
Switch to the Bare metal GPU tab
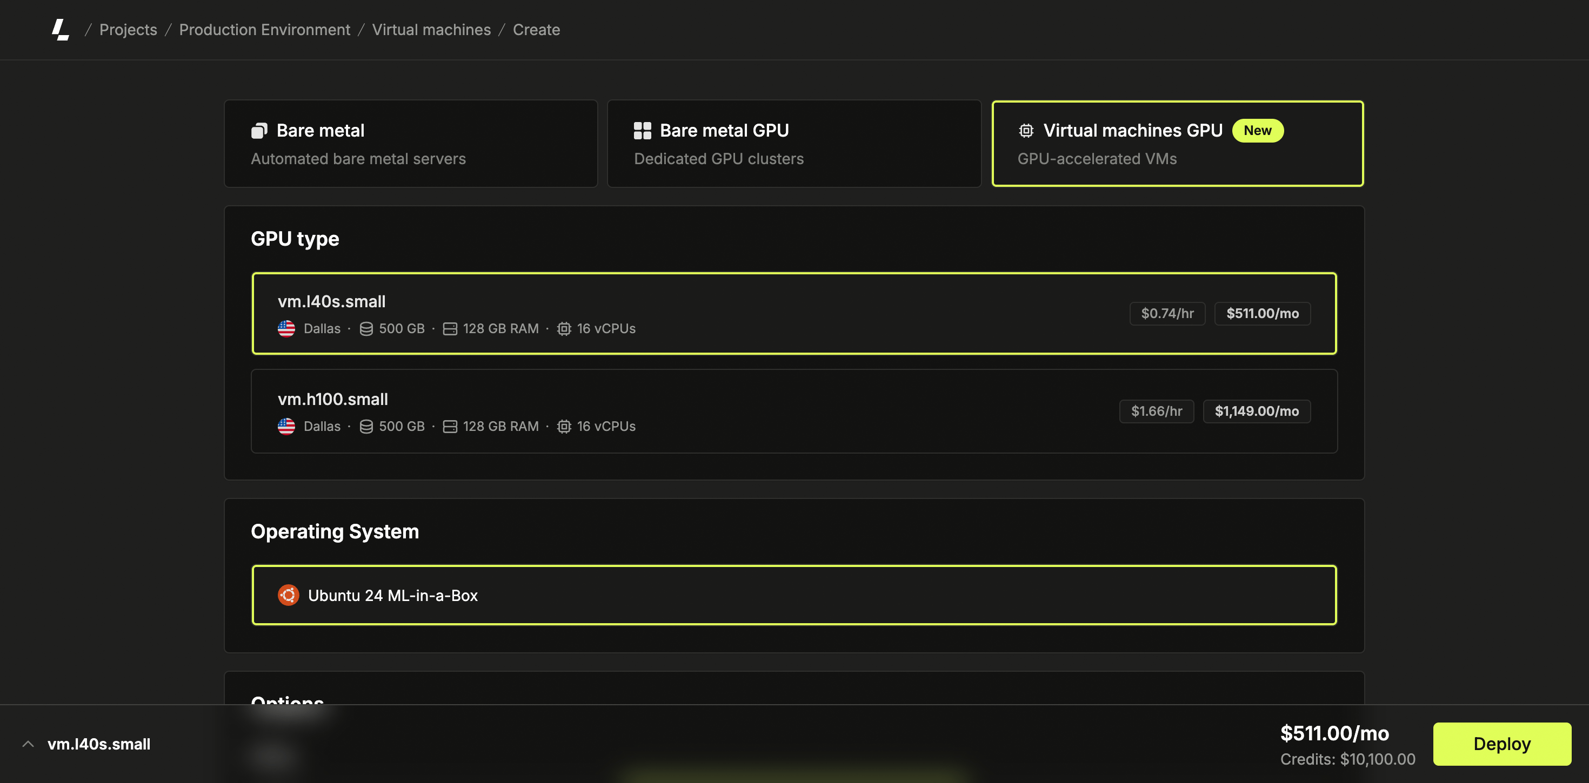pos(794,143)
